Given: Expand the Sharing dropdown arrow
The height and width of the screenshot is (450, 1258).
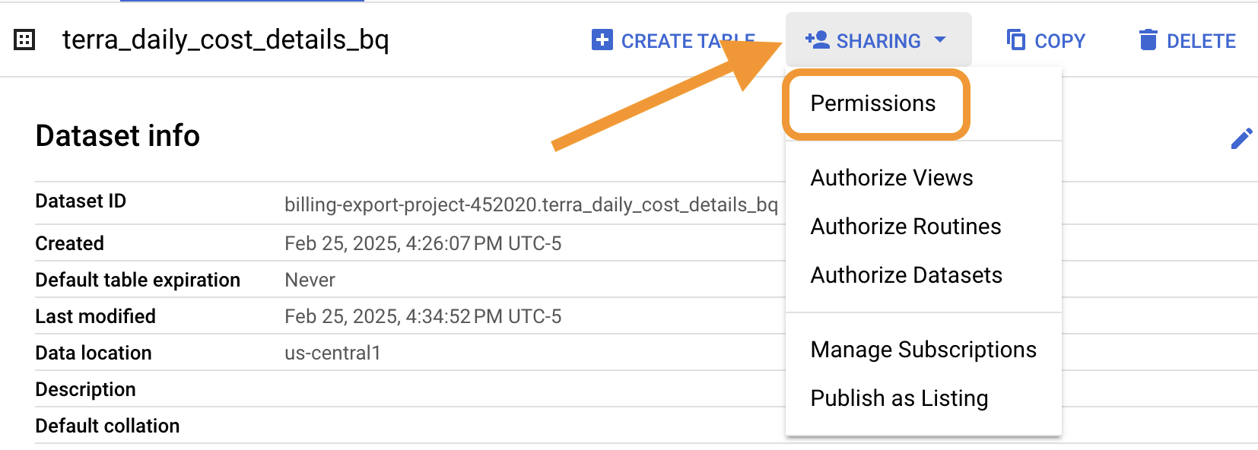Looking at the screenshot, I should coord(940,40).
